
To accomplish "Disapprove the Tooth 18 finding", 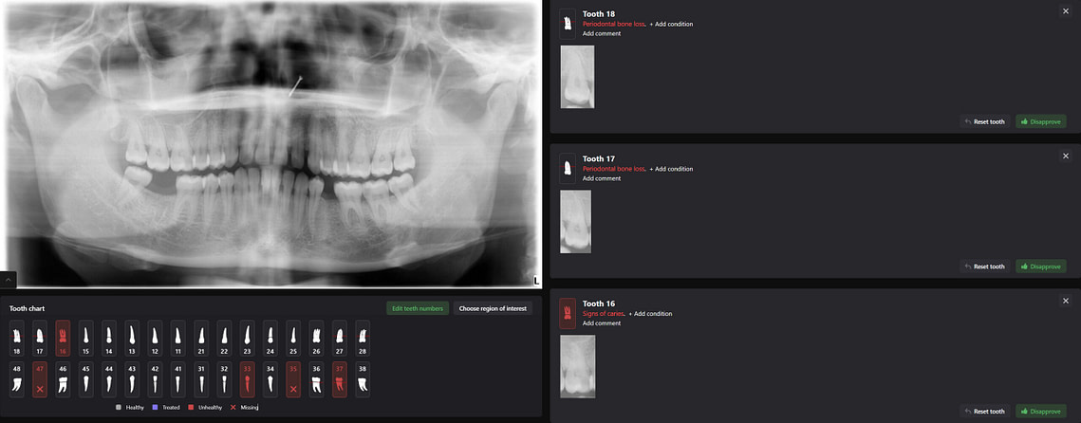I will tap(1040, 121).
